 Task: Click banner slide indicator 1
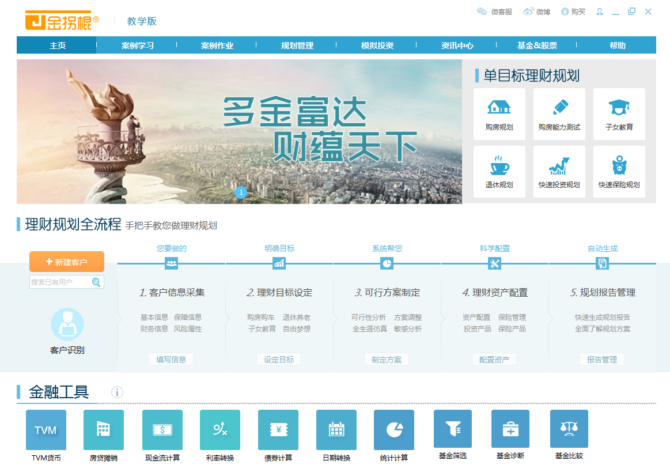click(x=241, y=192)
